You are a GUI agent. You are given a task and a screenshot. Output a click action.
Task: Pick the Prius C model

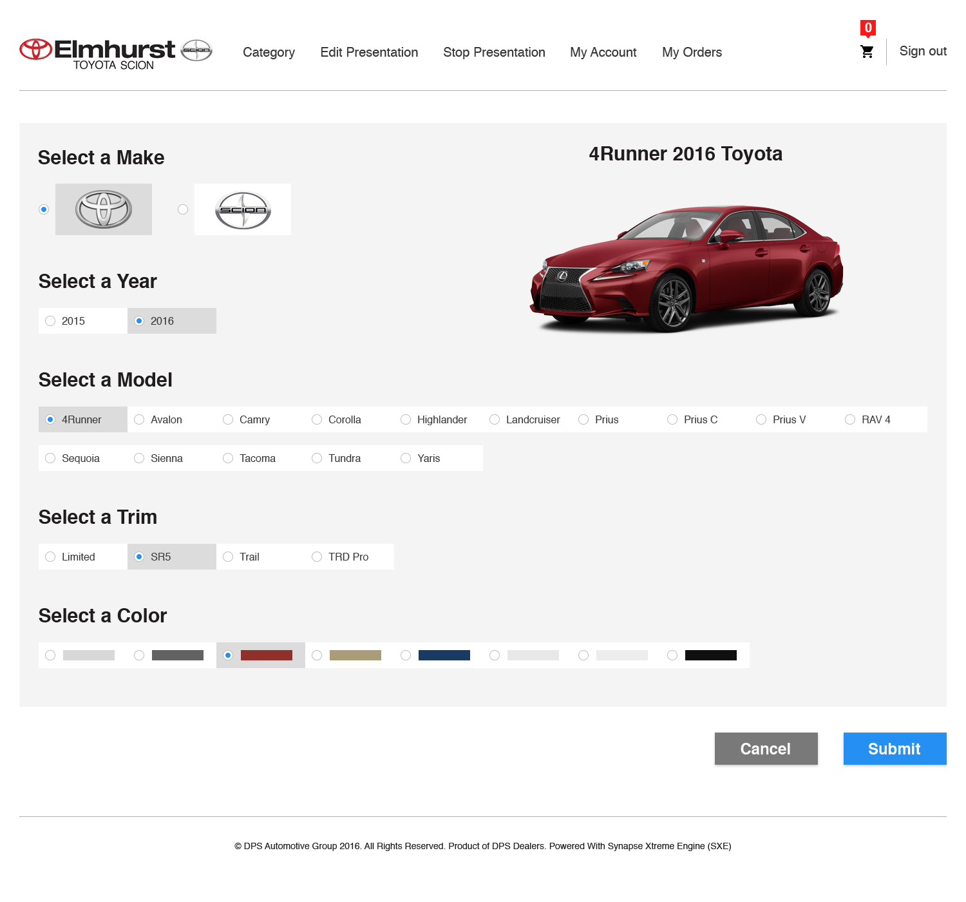click(x=705, y=419)
